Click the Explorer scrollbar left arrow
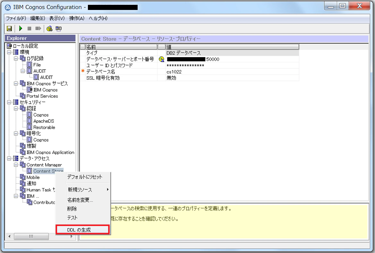 coord(9,237)
